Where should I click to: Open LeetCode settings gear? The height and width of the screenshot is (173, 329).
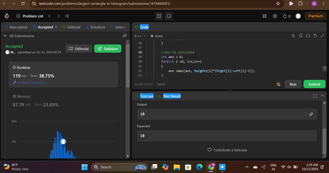tap(275, 16)
